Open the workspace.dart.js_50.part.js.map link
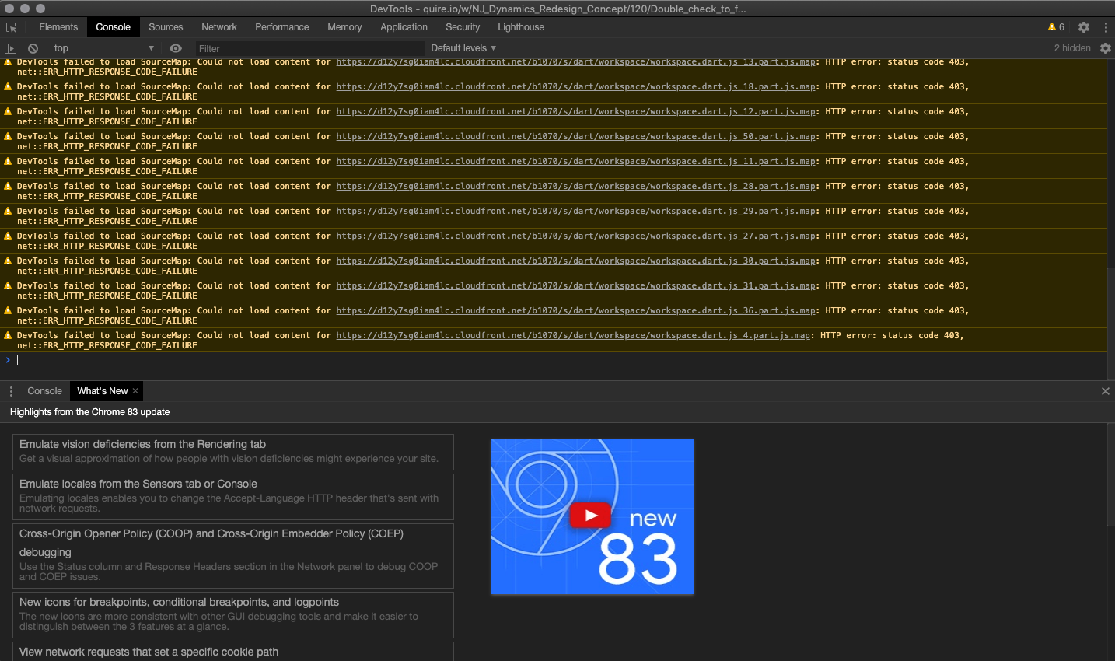Image resolution: width=1115 pixels, height=661 pixels. tap(575, 137)
